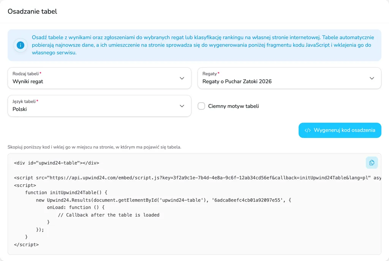Click the new Upwind24.Results code line
389x261 pixels.
click(x=163, y=200)
